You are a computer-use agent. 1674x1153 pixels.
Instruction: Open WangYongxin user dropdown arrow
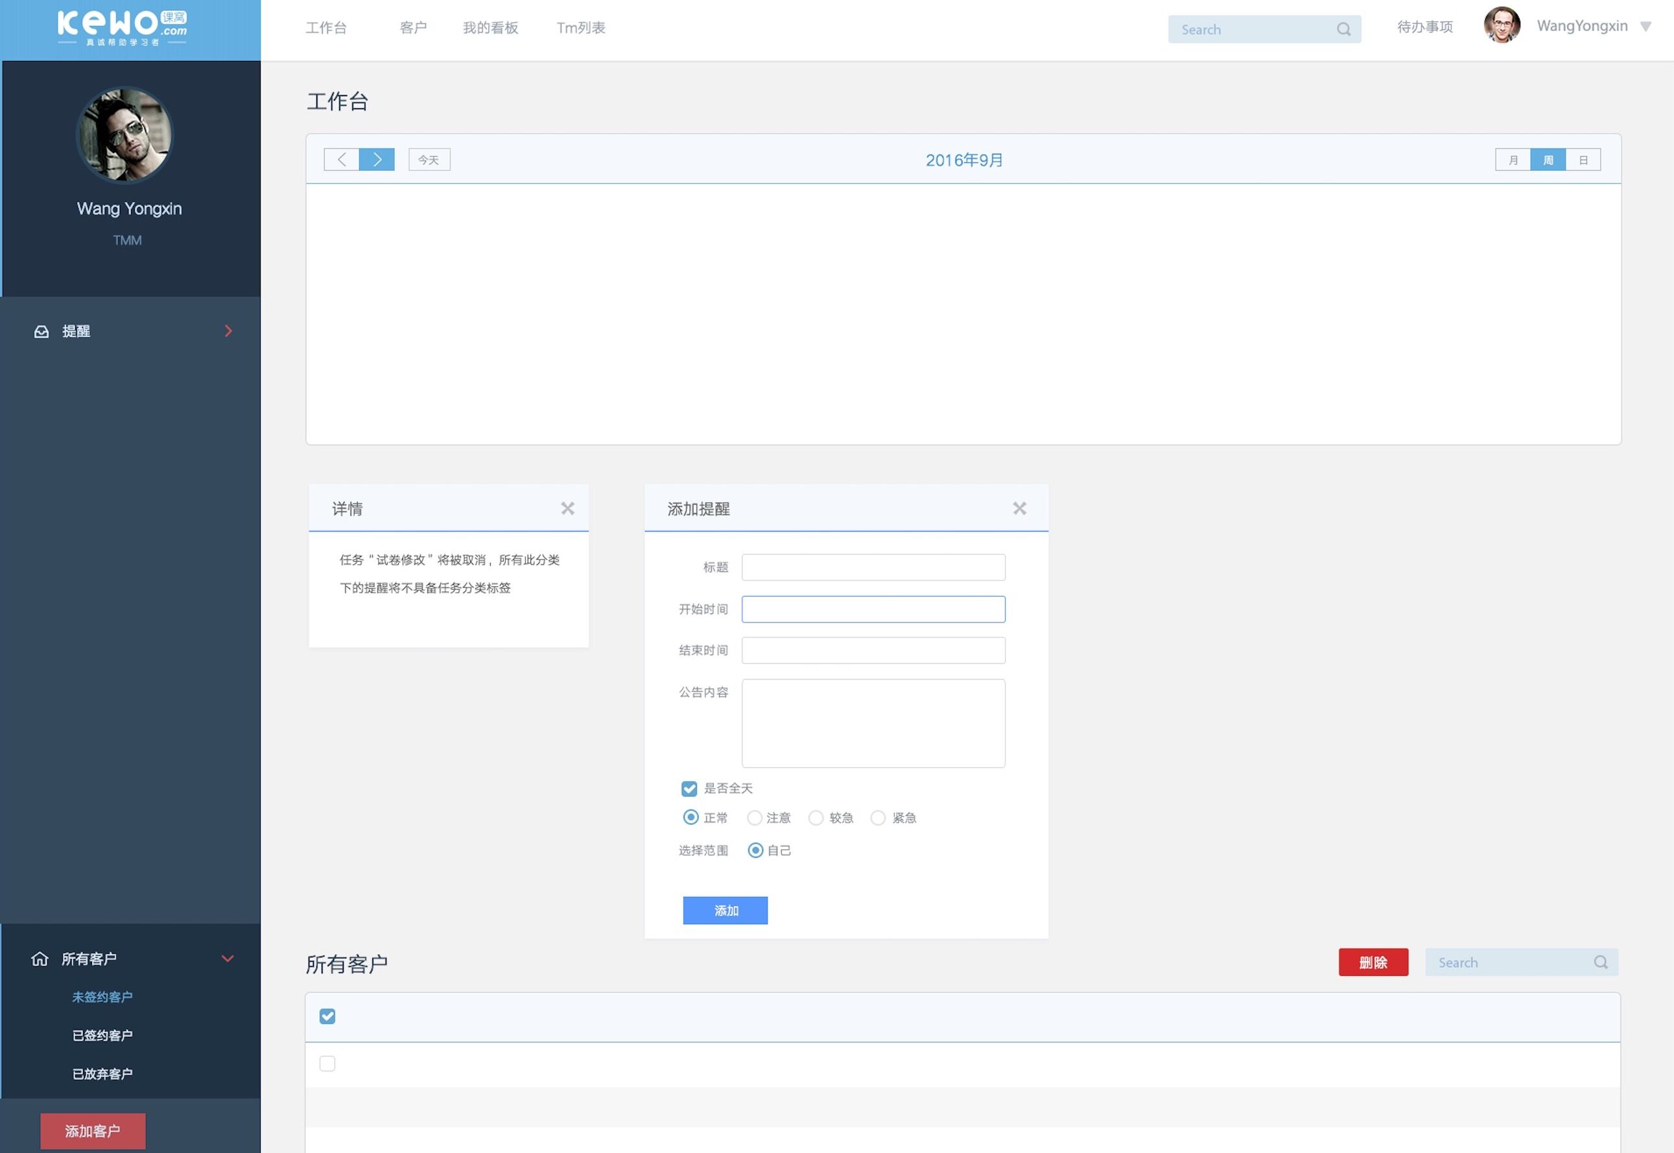point(1646,27)
